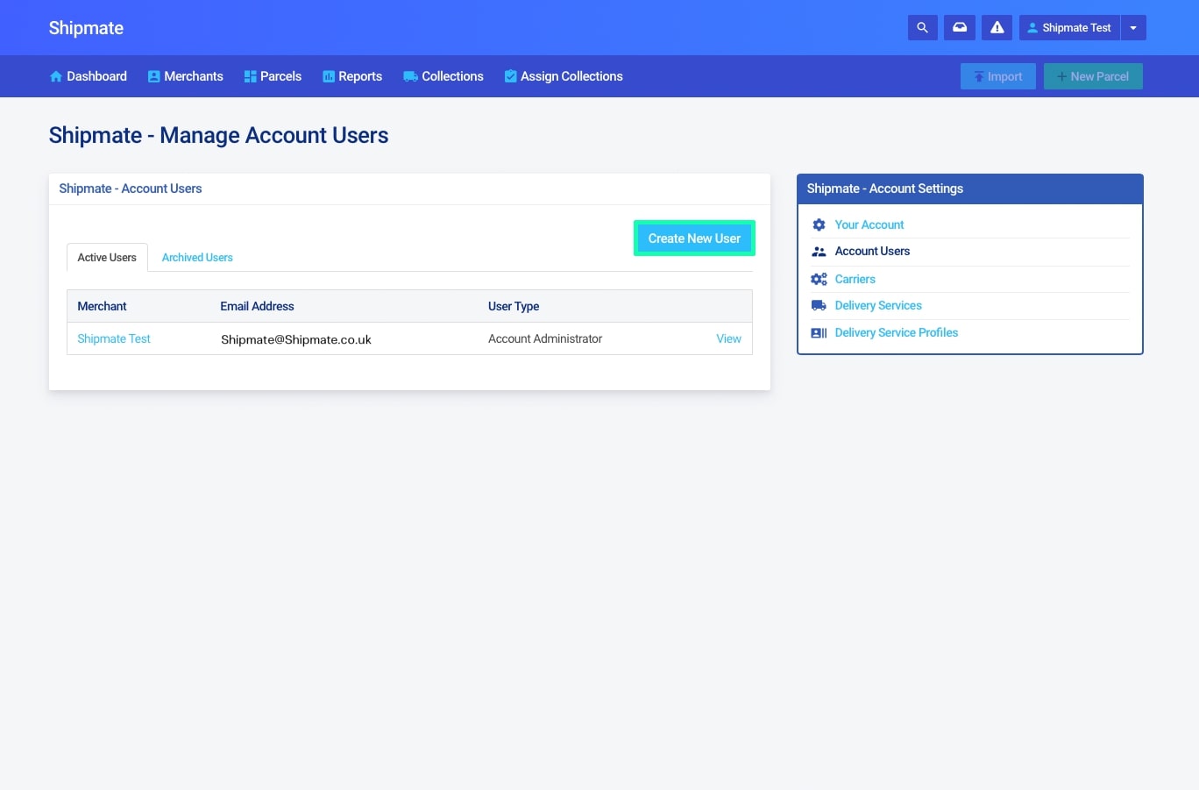Click the Shipmate - Account Settings panel header
Image resolution: width=1199 pixels, height=790 pixels.
pyautogui.click(x=969, y=189)
